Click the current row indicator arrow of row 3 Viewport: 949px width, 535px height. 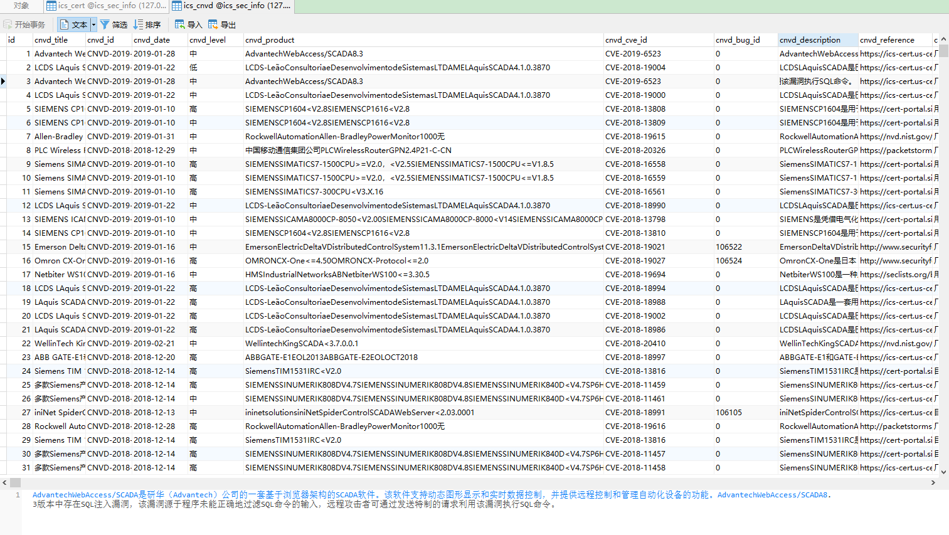[3, 81]
